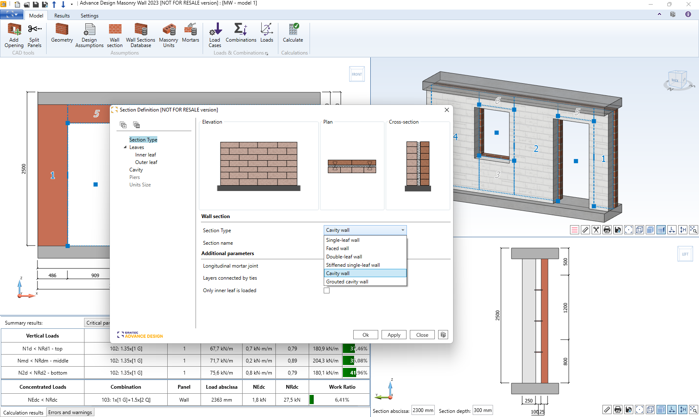Click the red lines icon in 3D view toolbar
Image resolution: width=699 pixels, height=417 pixels.
[x=575, y=230]
